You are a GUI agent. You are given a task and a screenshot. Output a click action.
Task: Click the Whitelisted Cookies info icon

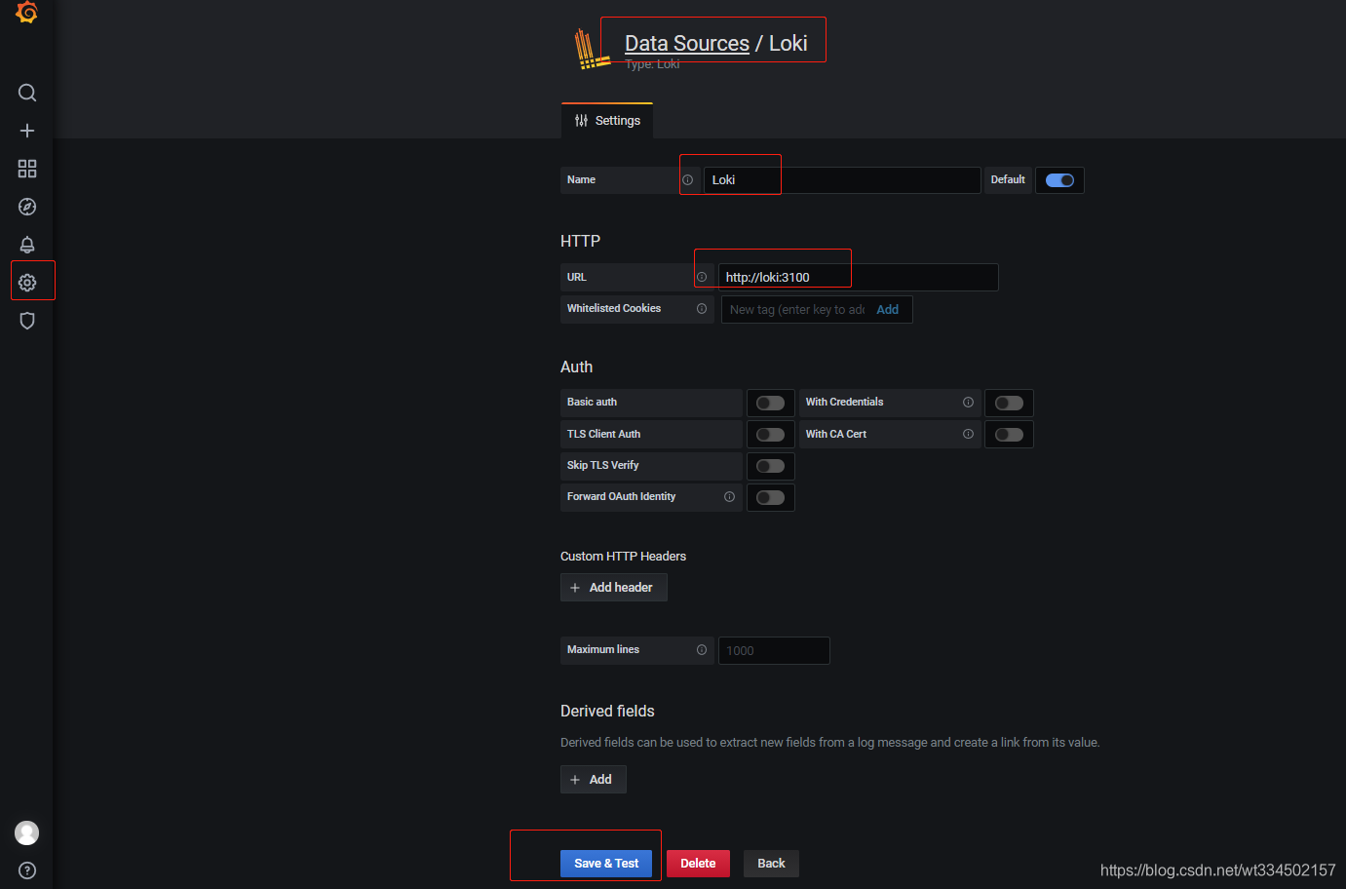tap(702, 309)
